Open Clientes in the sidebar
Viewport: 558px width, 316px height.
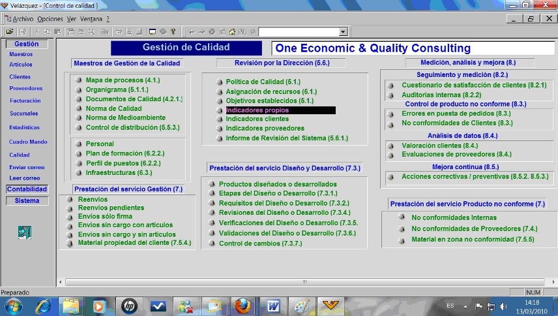tap(20, 76)
